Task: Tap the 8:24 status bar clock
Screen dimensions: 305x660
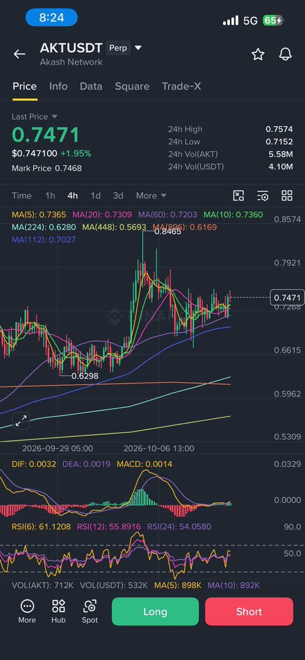Action: point(51,18)
